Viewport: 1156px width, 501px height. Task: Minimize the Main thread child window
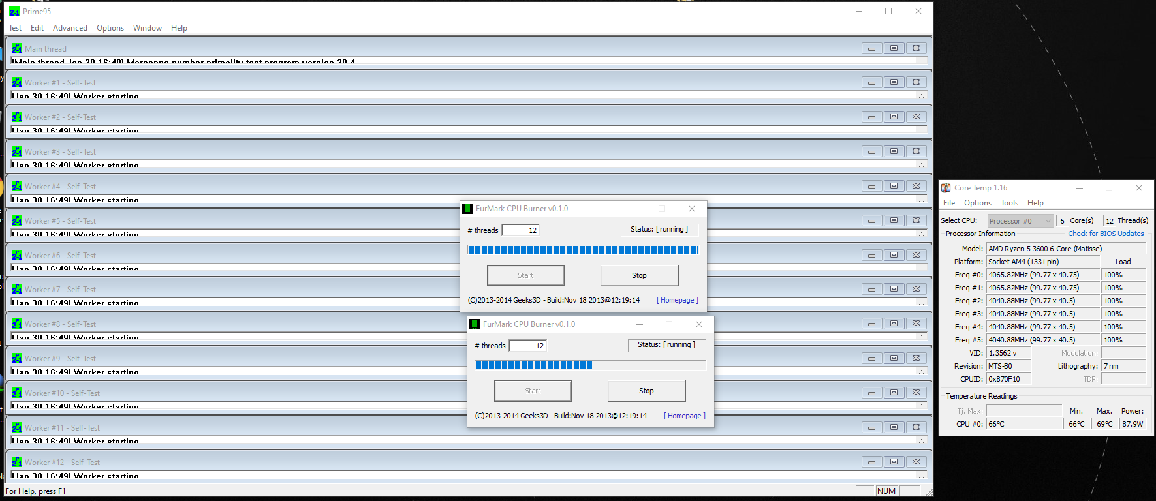point(871,48)
